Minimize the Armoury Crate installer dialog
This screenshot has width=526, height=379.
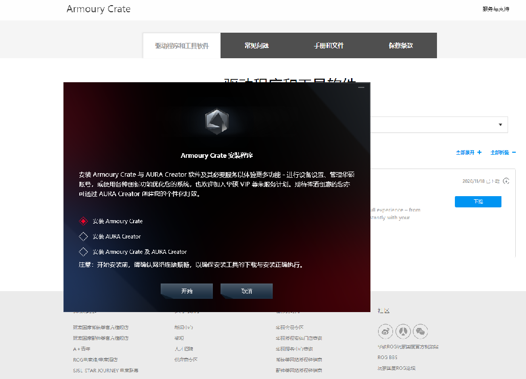click(361, 87)
